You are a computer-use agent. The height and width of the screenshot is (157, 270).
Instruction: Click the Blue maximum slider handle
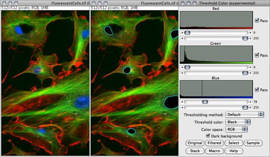click(245, 107)
